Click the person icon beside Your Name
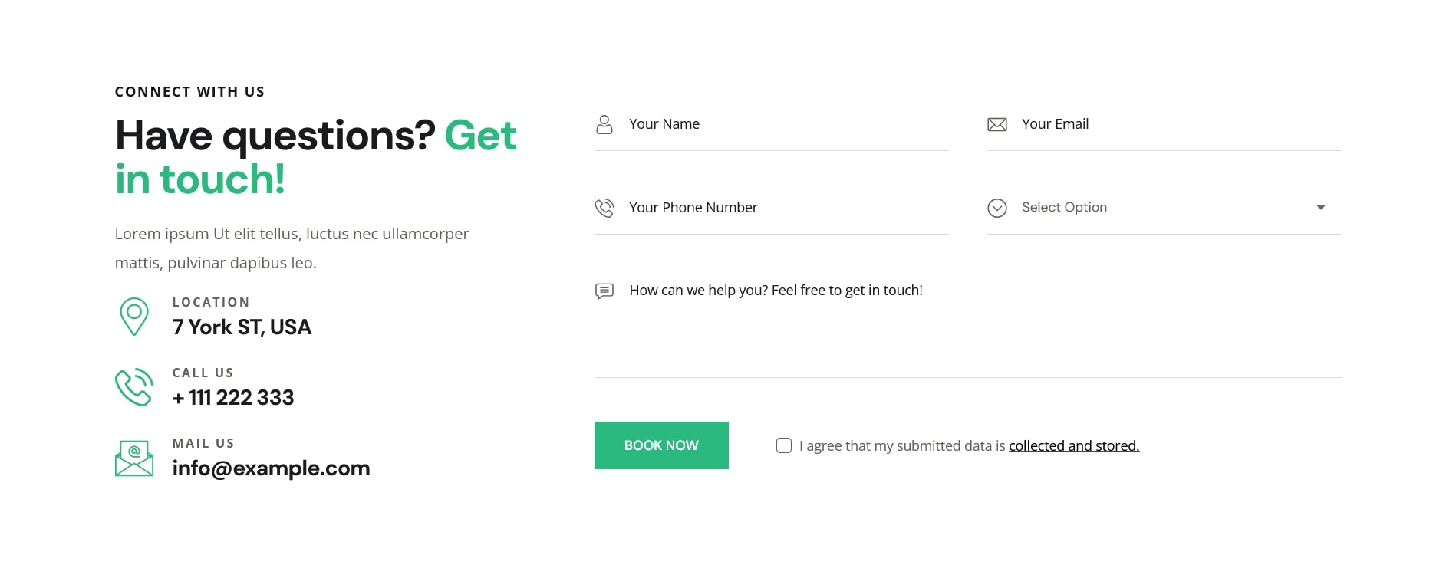 point(604,124)
